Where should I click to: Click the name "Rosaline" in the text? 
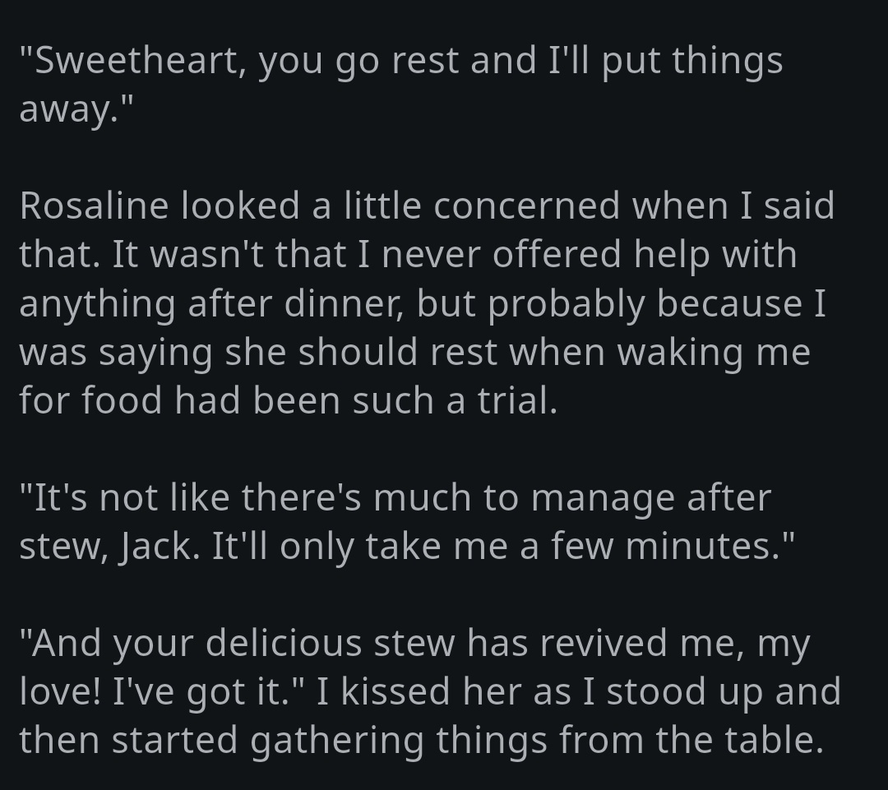[93, 206]
